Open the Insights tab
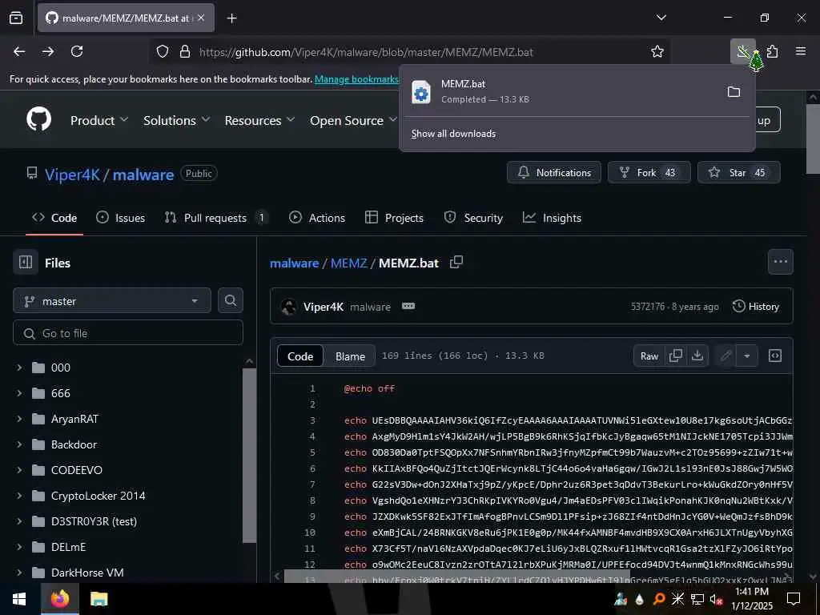 [x=552, y=218]
